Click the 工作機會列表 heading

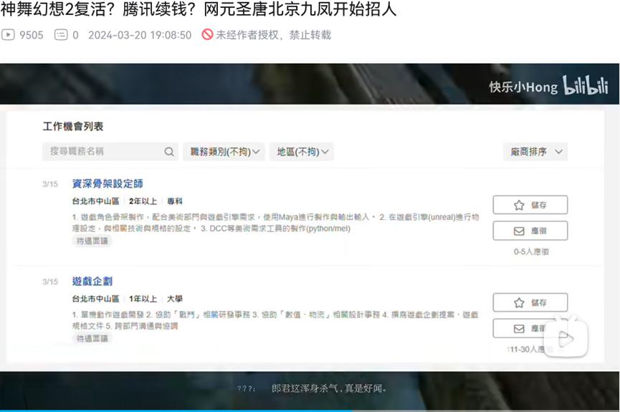(73, 126)
